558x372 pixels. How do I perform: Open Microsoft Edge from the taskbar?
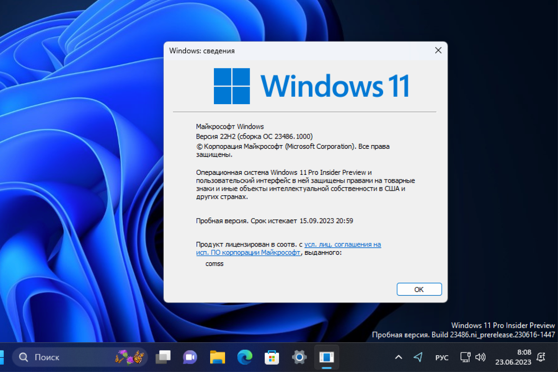(244, 357)
